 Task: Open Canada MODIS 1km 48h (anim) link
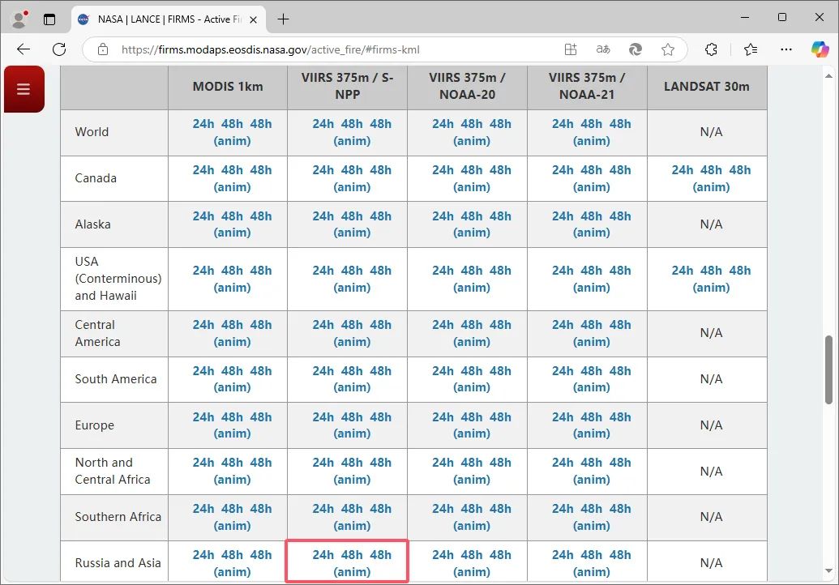[232, 187]
